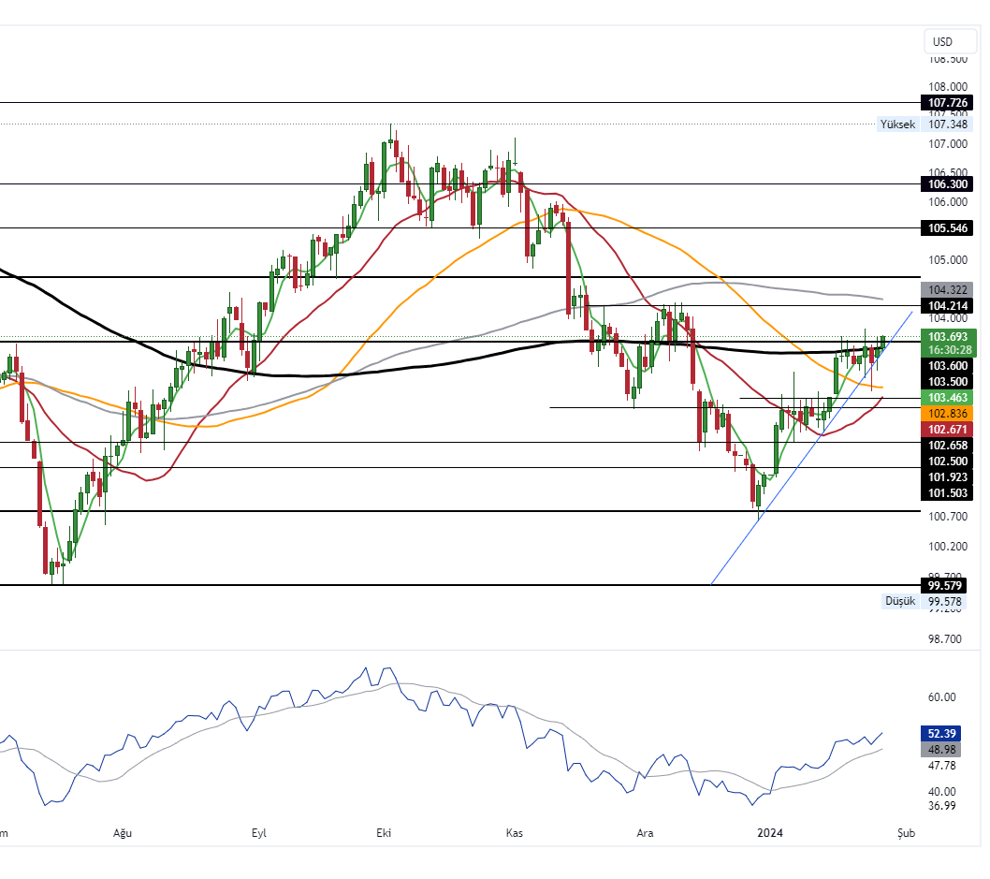This screenshot has height=879, width=990.
Task: Click the Eki month on time axis
Action: (x=383, y=832)
